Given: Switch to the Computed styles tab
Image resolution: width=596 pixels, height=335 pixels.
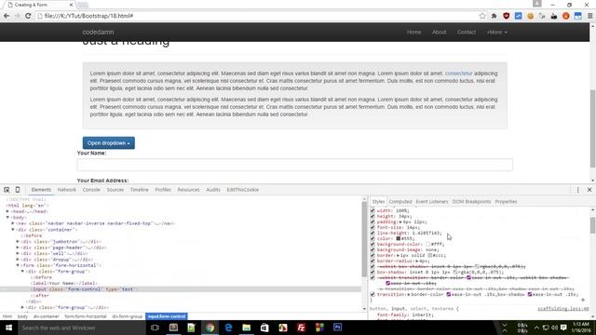Looking at the screenshot, I should (x=400, y=202).
